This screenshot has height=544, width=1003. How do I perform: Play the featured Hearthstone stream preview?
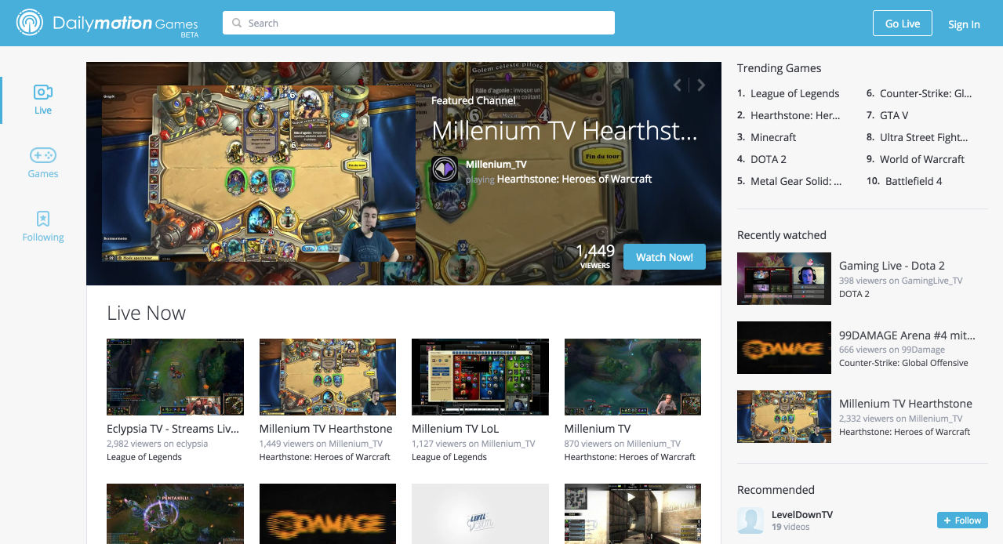coord(259,173)
